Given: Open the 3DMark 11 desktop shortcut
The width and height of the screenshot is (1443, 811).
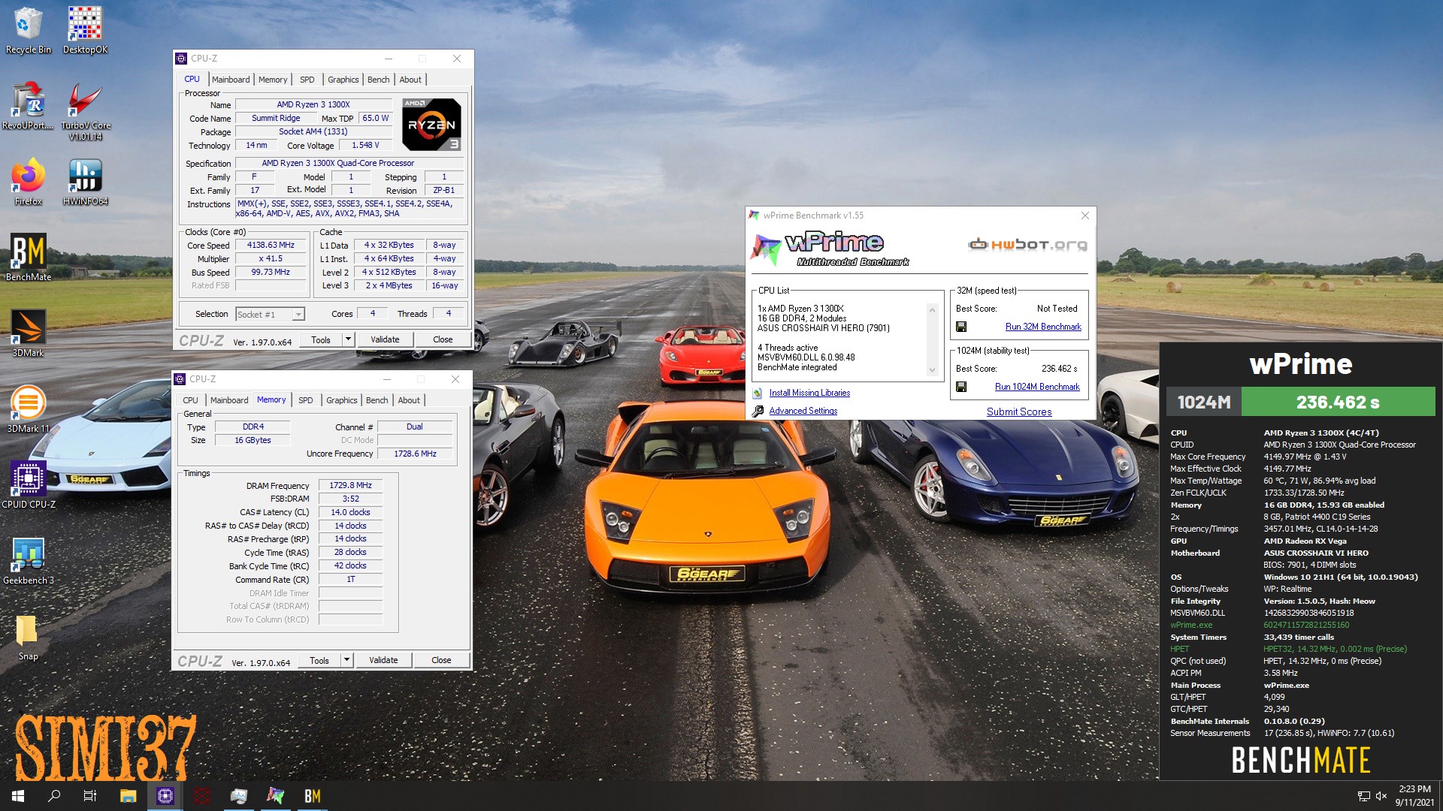Looking at the screenshot, I should [x=28, y=409].
